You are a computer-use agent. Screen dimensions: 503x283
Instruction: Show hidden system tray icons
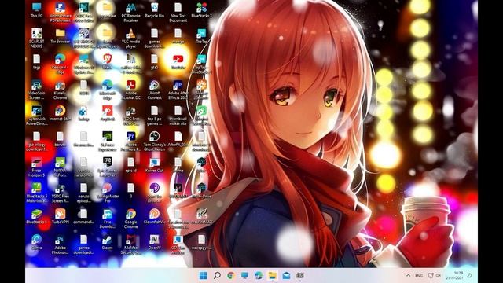click(x=408, y=275)
